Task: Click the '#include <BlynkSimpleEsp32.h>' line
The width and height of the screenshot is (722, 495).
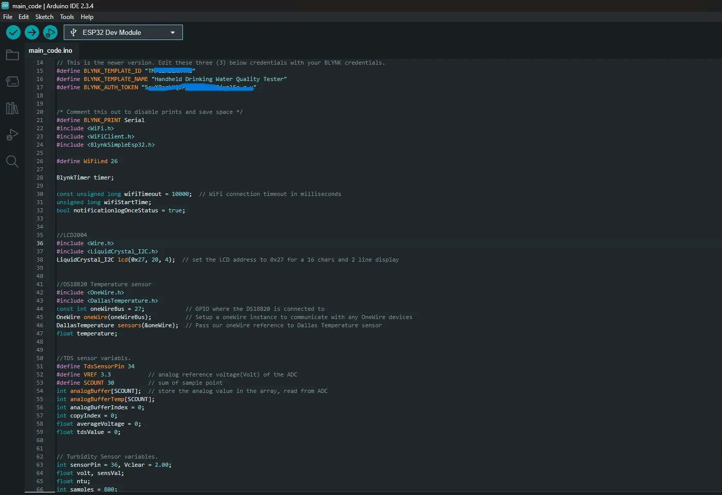Action: [105, 145]
